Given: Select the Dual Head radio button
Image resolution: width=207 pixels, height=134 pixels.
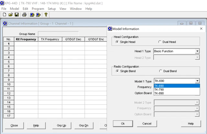Looking at the screenshot, I should tap(160, 42).
